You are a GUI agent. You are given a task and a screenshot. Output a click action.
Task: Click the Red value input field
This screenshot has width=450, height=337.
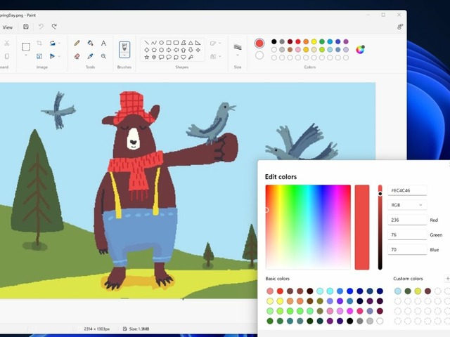(407, 220)
